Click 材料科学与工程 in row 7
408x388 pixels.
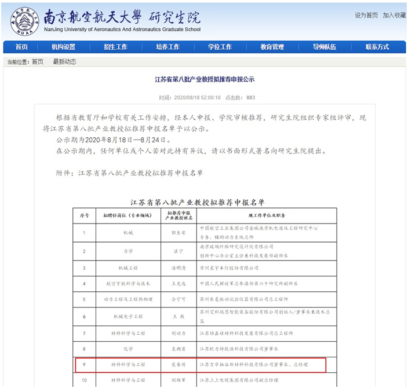[x=128, y=334]
